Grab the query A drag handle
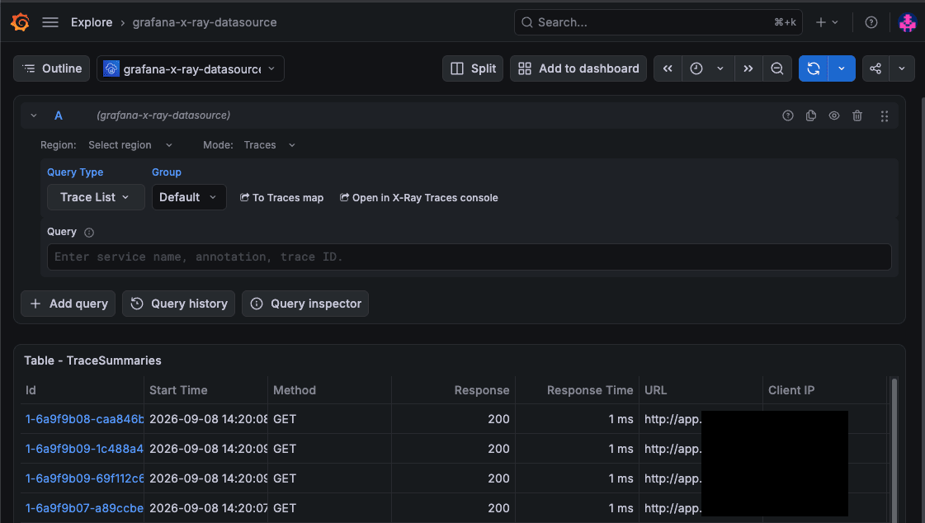The image size is (925, 523). (885, 116)
